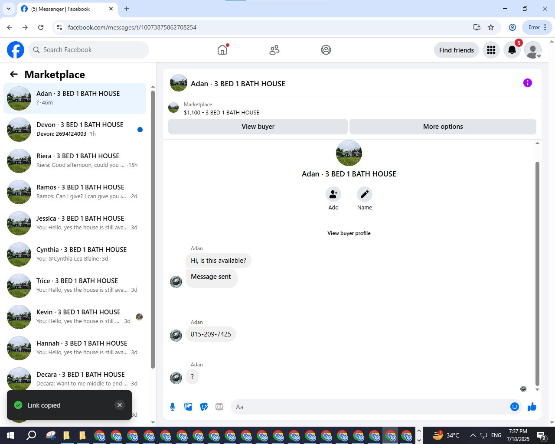Open the Facebook menu grid icon
This screenshot has width=555, height=444.
(x=491, y=50)
